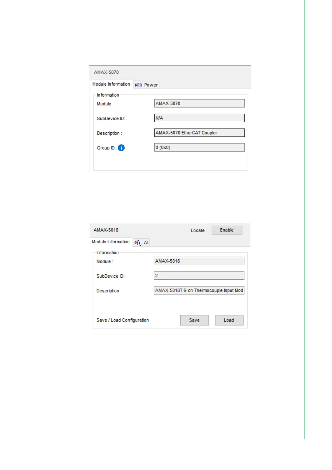Select the Group ID field showing 0 (0x0)
This screenshot has width=332, height=470.
pos(199,148)
